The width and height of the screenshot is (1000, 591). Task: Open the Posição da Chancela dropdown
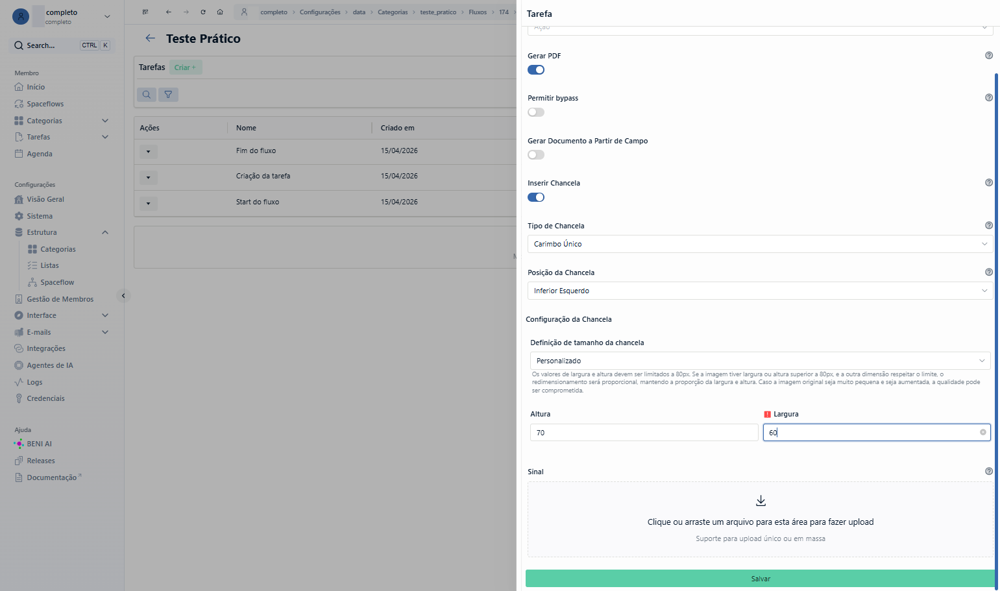pyautogui.click(x=760, y=291)
